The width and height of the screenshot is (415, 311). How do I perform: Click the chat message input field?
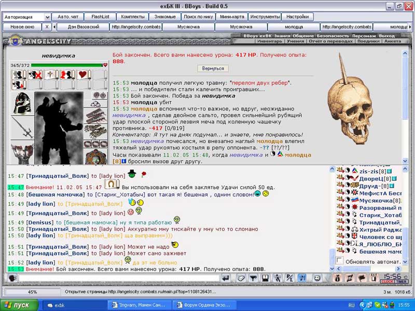coord(119,278)
